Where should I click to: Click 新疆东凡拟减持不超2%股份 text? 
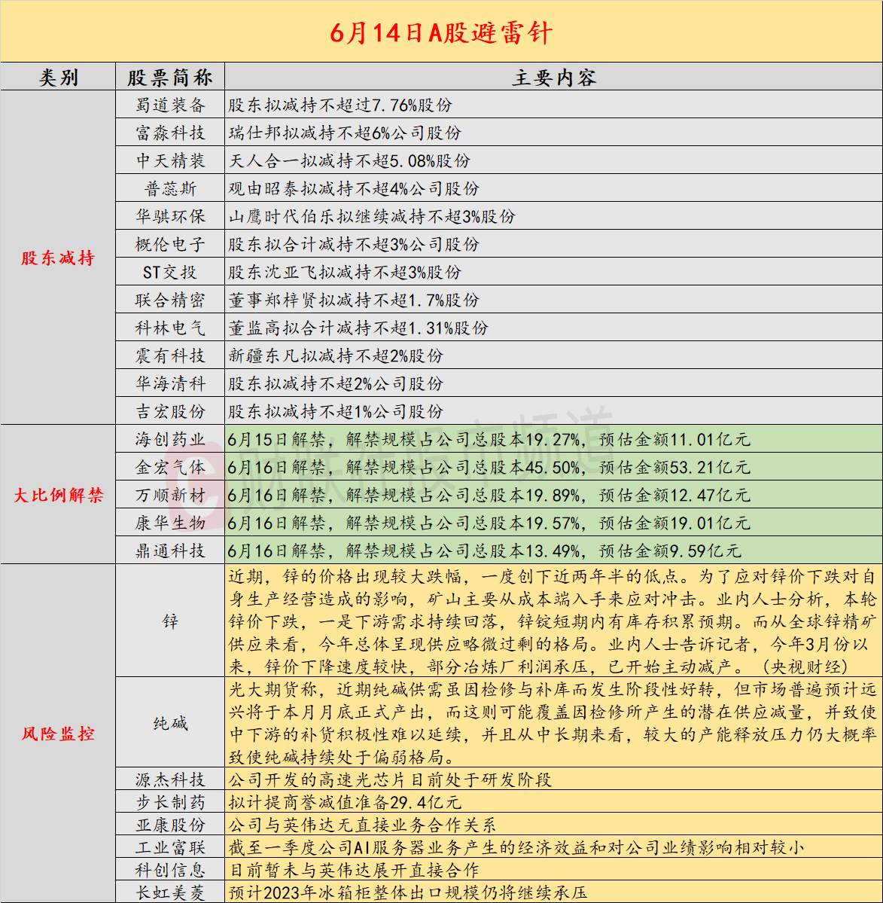pos(336,355)
